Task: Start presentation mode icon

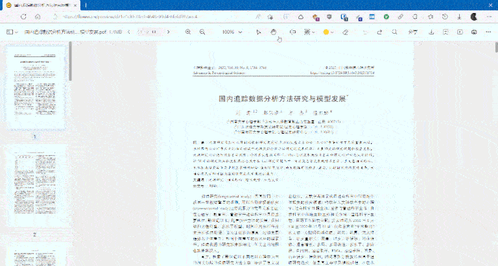Action: pos(460,32)
